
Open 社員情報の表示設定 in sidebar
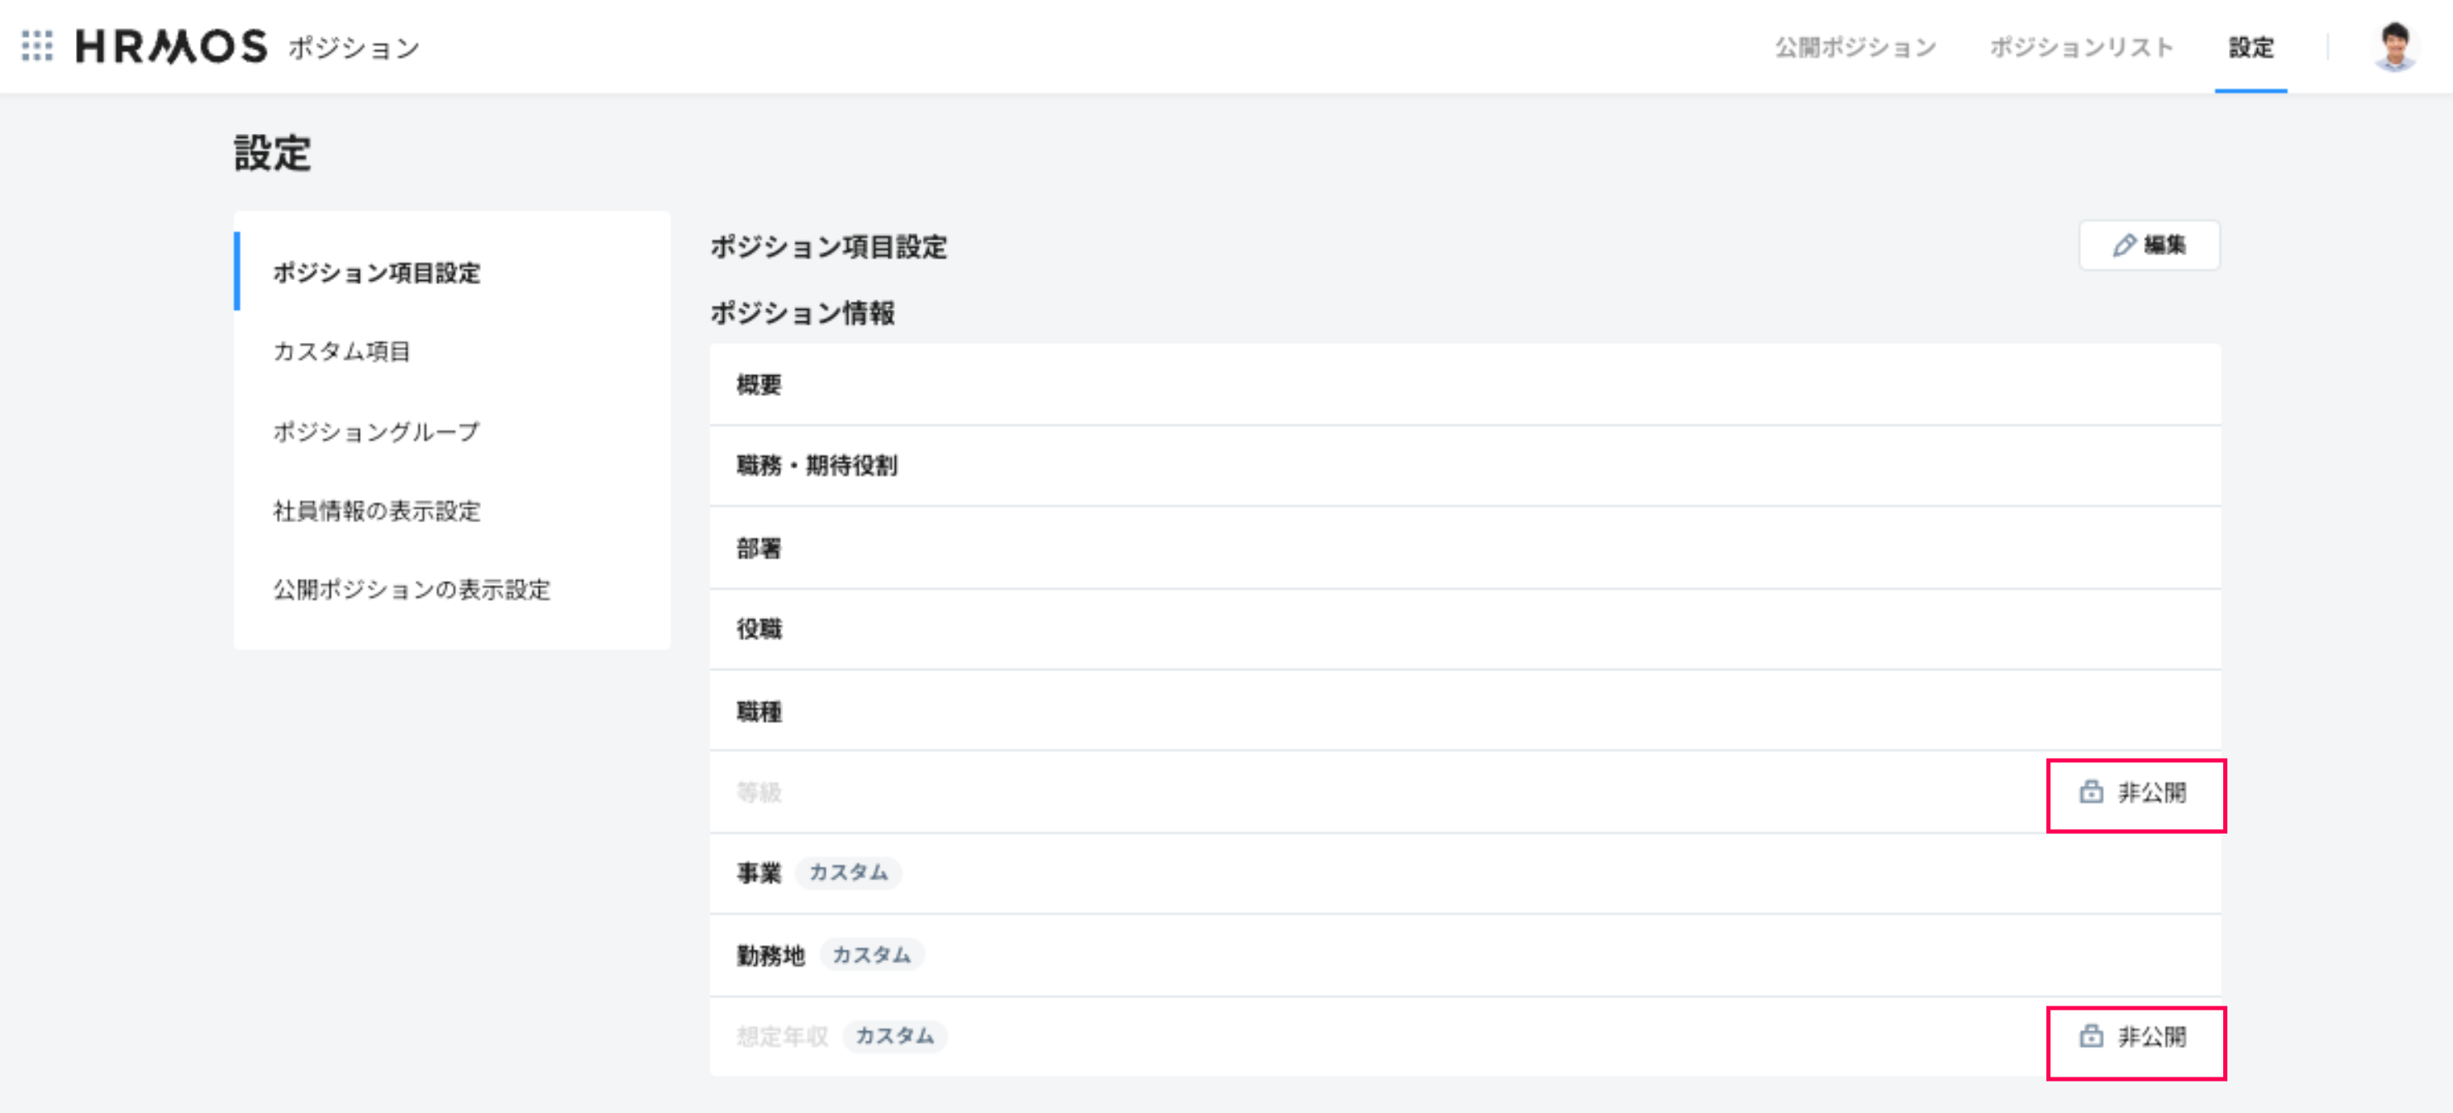click(x=376, y=511)
